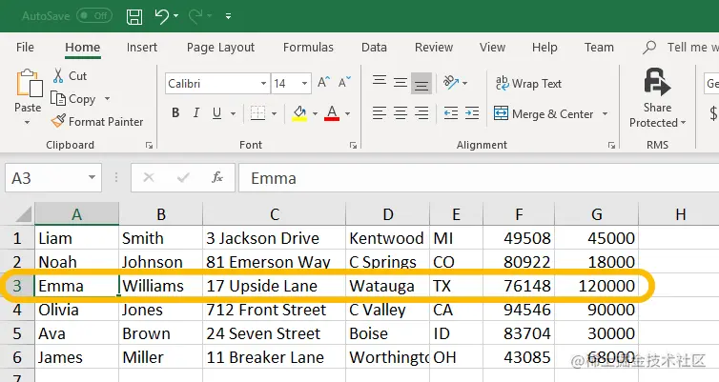
Task: Click the Copy button
Action: click(x=73, y=98)
